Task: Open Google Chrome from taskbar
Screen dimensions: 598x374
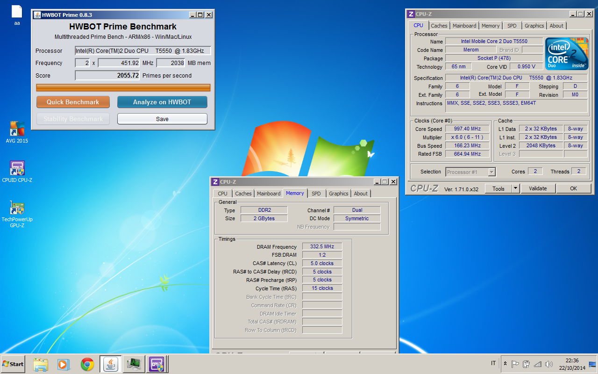Action: pos(87,364)
